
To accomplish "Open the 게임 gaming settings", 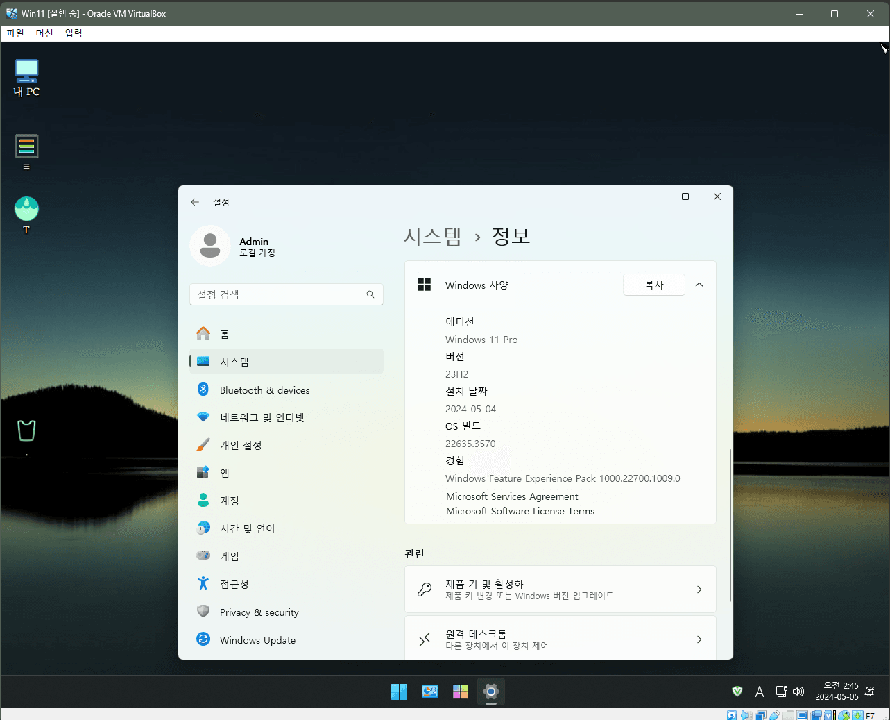I will (286, 556).
